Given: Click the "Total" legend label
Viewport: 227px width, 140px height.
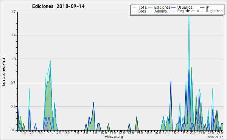Looking at the screenshot, I should point(143,7).
